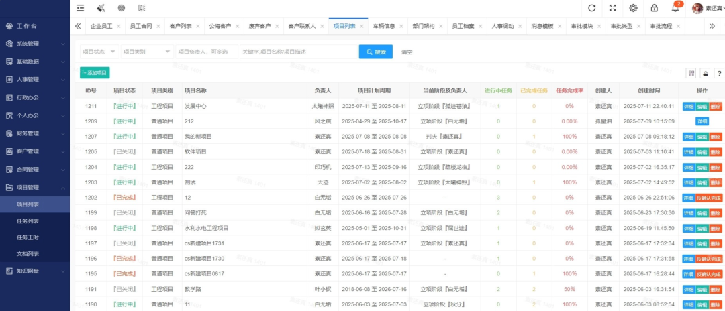Image resolution: width=725 pixels, height=311 pixels.
Task: Expand 个人办公 using its chevron
Action: point(63,115)
